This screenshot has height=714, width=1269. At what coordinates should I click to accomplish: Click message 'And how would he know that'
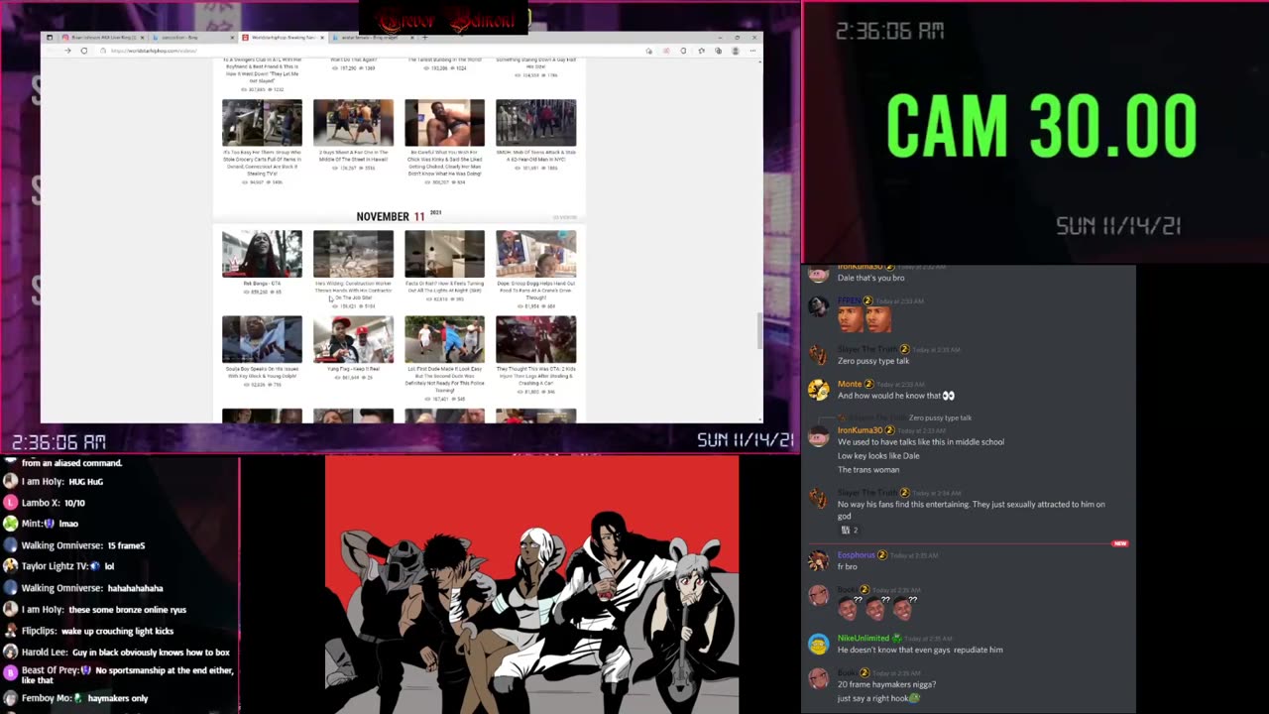click(896, 396)
